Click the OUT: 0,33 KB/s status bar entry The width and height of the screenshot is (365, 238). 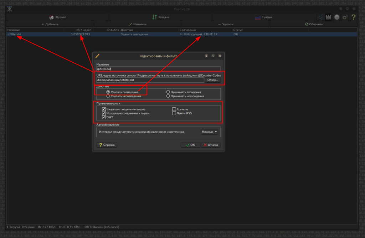click(x=70, y=227)
